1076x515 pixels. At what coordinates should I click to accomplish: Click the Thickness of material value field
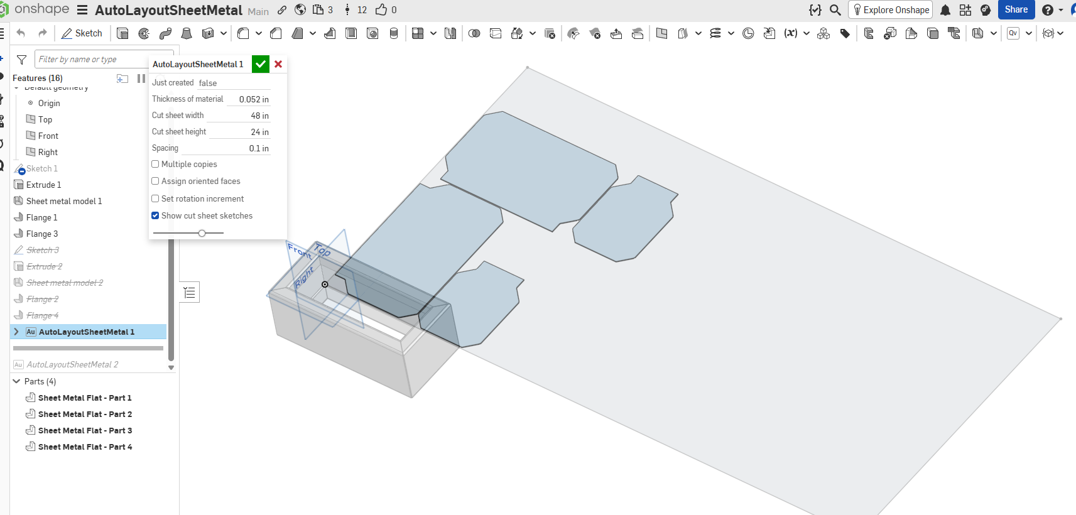click(x=249, y=99)
